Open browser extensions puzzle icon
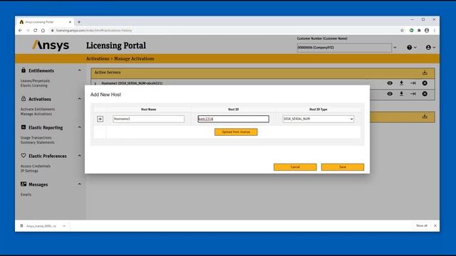The height and width of the screenshot is (256, 456). (x=419, y=31)
